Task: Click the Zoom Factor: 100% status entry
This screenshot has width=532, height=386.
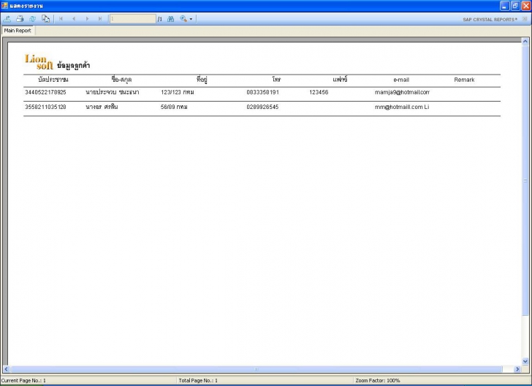Action: (378, 381)
